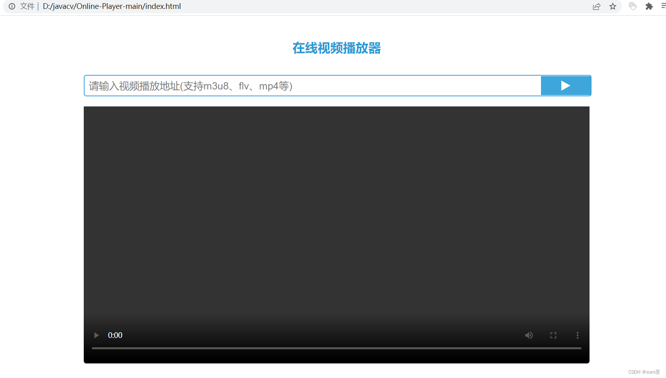Image resolution: width=666 pixels, height=378 pixels.
Task: Mute the video using speaker icon
Action: [529, 335]
